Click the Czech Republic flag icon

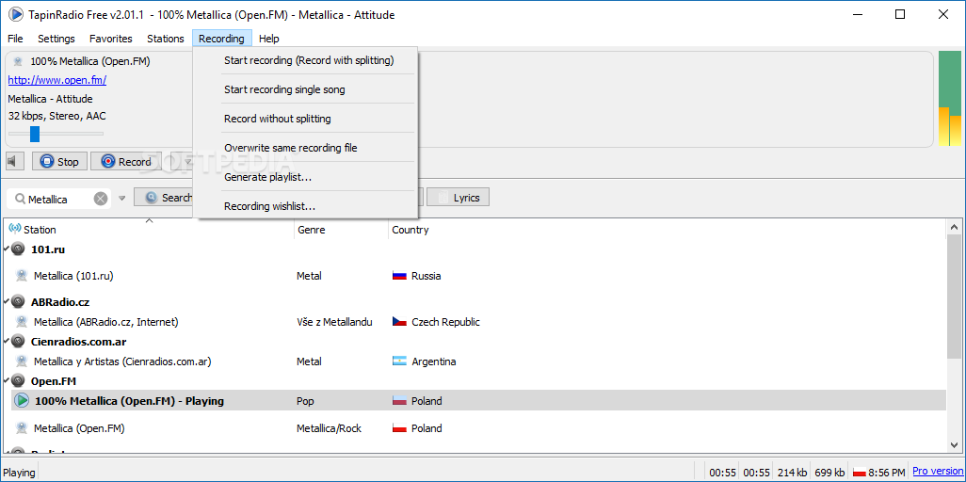[399, 322]
